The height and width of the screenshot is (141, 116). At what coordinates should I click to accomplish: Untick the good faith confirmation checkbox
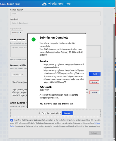click(x=12, y=120)
